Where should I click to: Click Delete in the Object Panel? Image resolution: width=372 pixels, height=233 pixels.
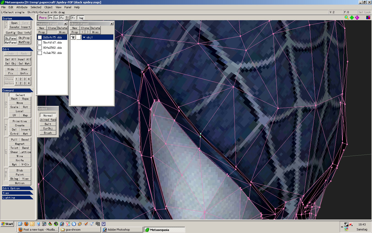(x=95, y=28)
